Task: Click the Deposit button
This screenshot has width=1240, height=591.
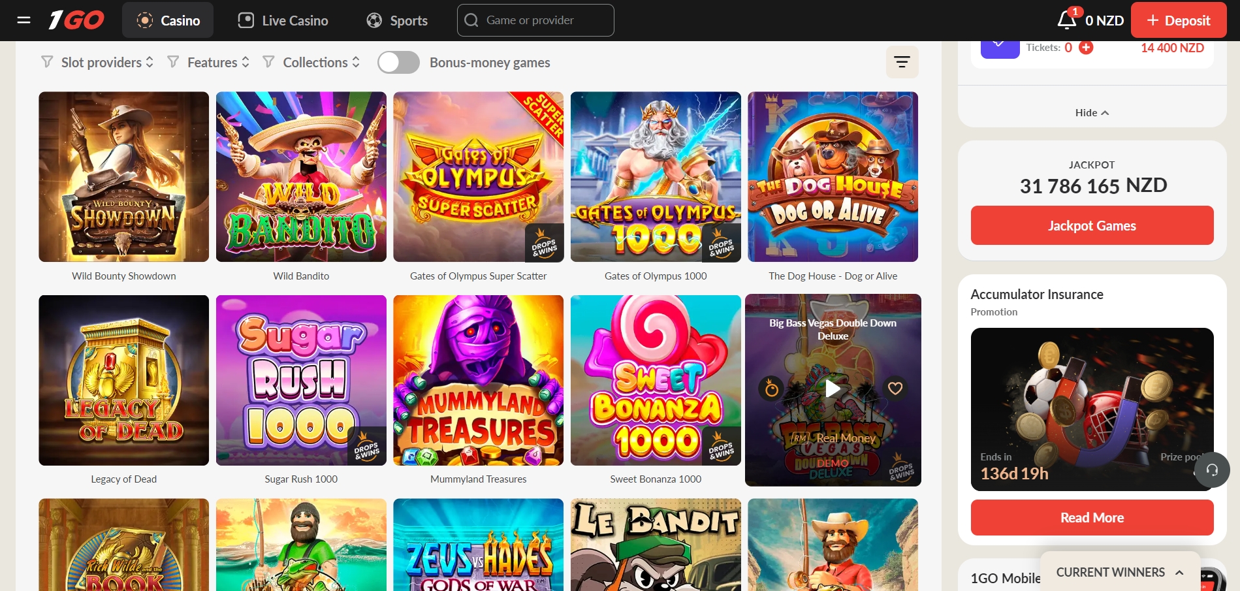Action: click(x=1179, y=20)
